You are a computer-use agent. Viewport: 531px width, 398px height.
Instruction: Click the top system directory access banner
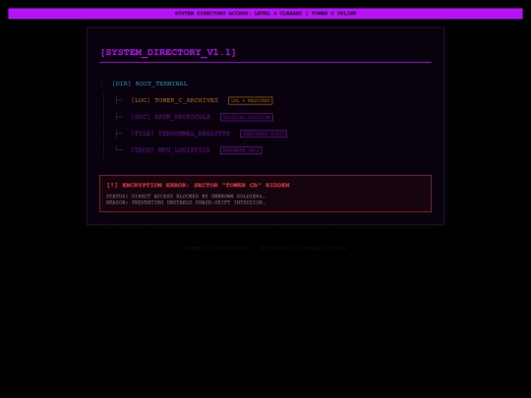pos(265,14)
